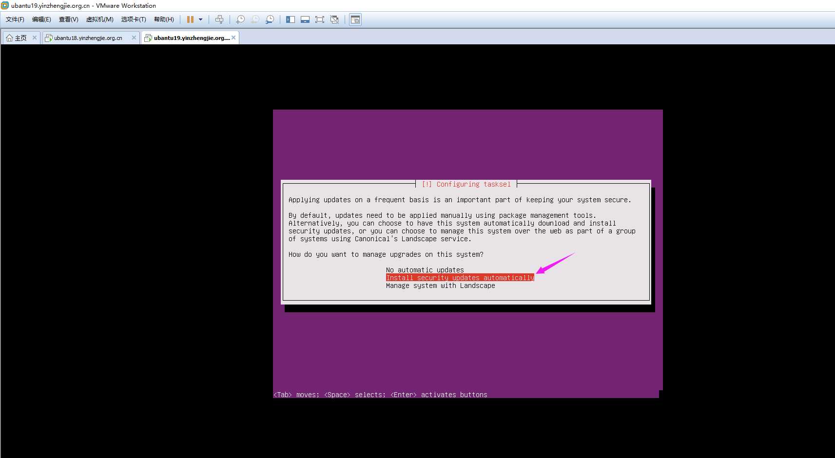Open the 虚拟机(M) menu
The width and height of the screenshot is (835, 458).
point(99,19)
